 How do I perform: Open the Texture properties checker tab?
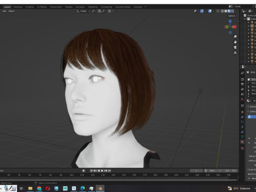click(242, 148)
